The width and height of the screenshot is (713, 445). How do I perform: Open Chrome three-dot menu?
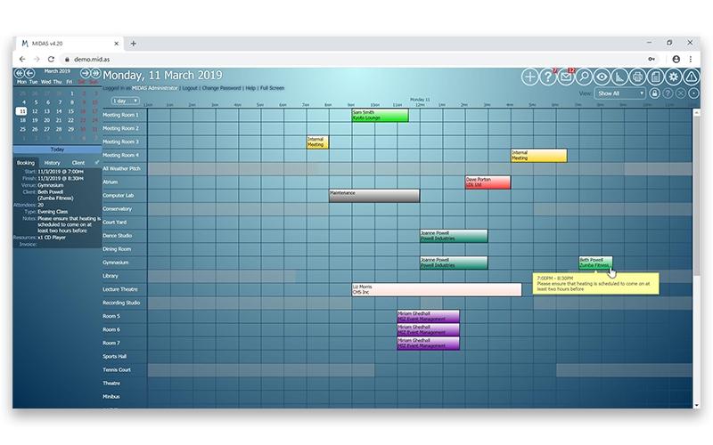690,59
